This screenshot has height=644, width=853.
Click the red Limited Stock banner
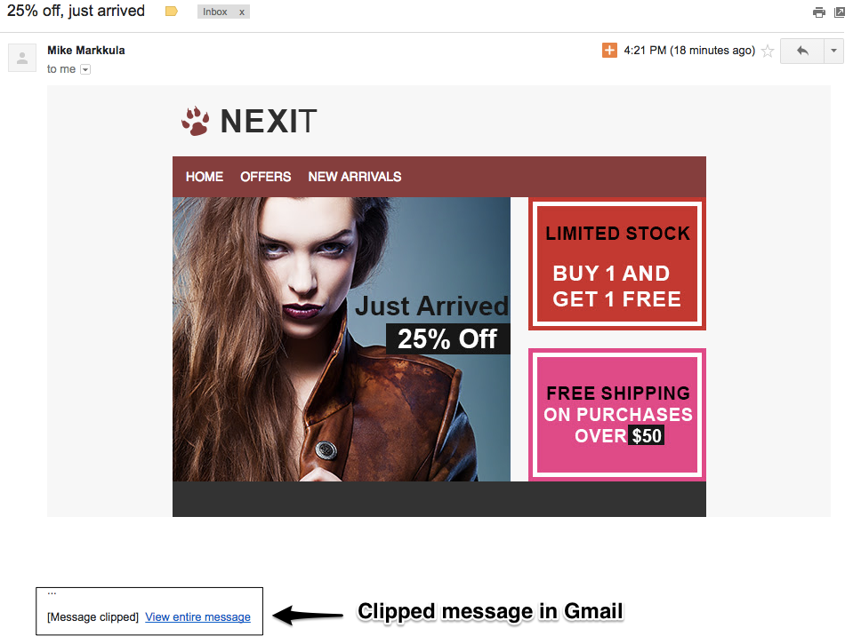tap(617, 265)
